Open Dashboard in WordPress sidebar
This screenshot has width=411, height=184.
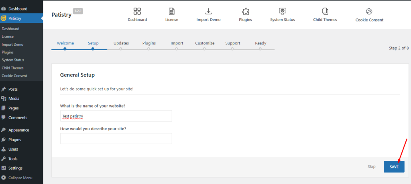pos(18,9)
